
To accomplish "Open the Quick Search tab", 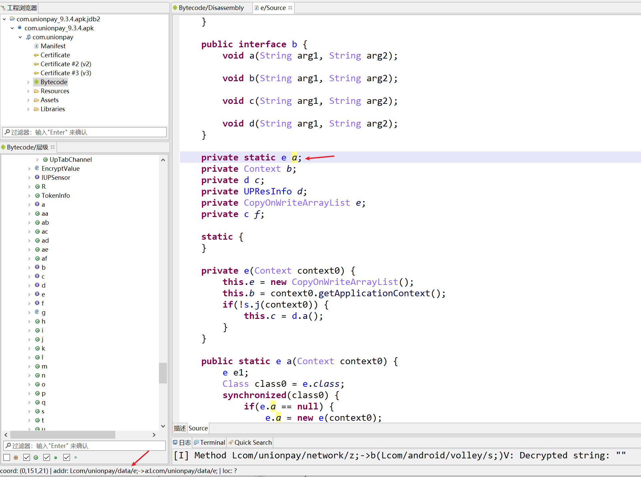I will (x=253, y=442).
